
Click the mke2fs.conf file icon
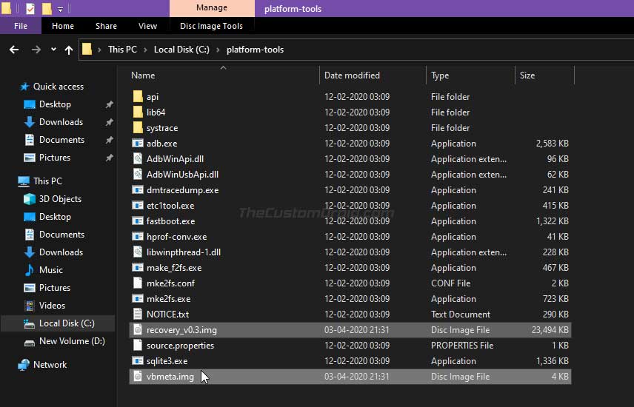(x=138, y=283)
